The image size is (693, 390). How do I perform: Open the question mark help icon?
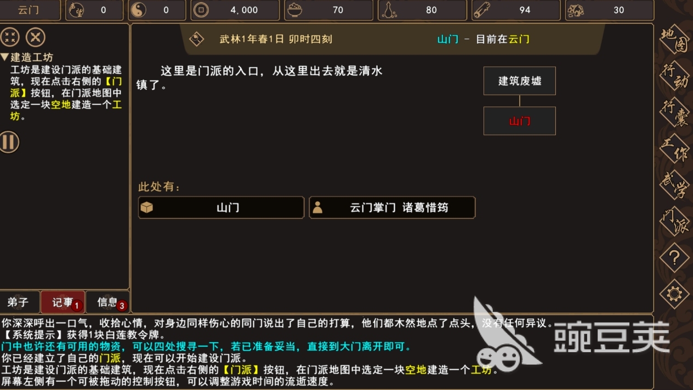[x=674, y=257]
